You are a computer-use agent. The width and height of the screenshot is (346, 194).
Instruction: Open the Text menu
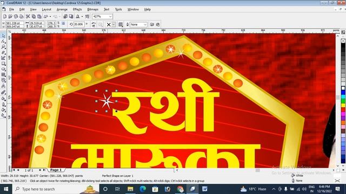point(107,10)
